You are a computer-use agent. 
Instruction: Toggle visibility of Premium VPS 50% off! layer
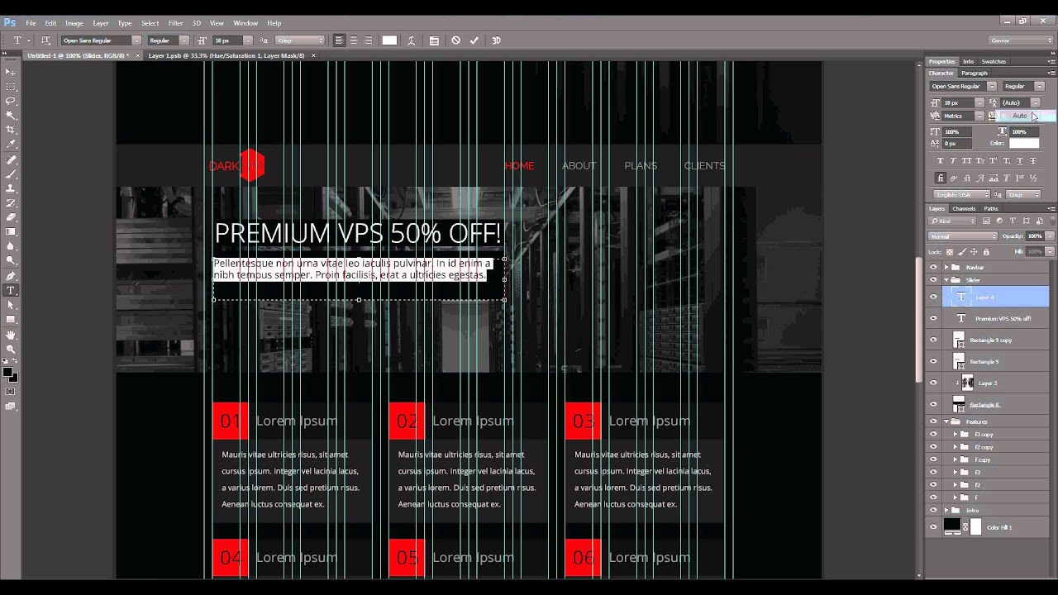pos(933,318)
